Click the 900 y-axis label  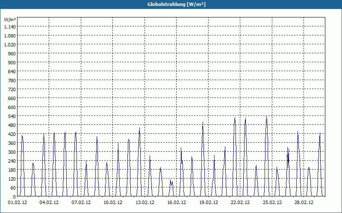(x=12, y=62)
